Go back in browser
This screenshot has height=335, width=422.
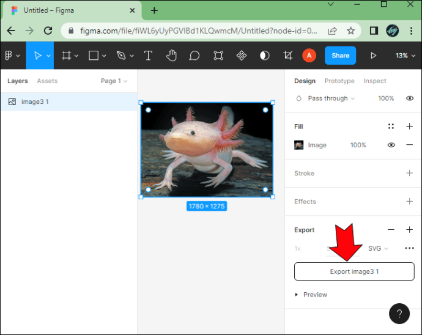tap(11, 31)
